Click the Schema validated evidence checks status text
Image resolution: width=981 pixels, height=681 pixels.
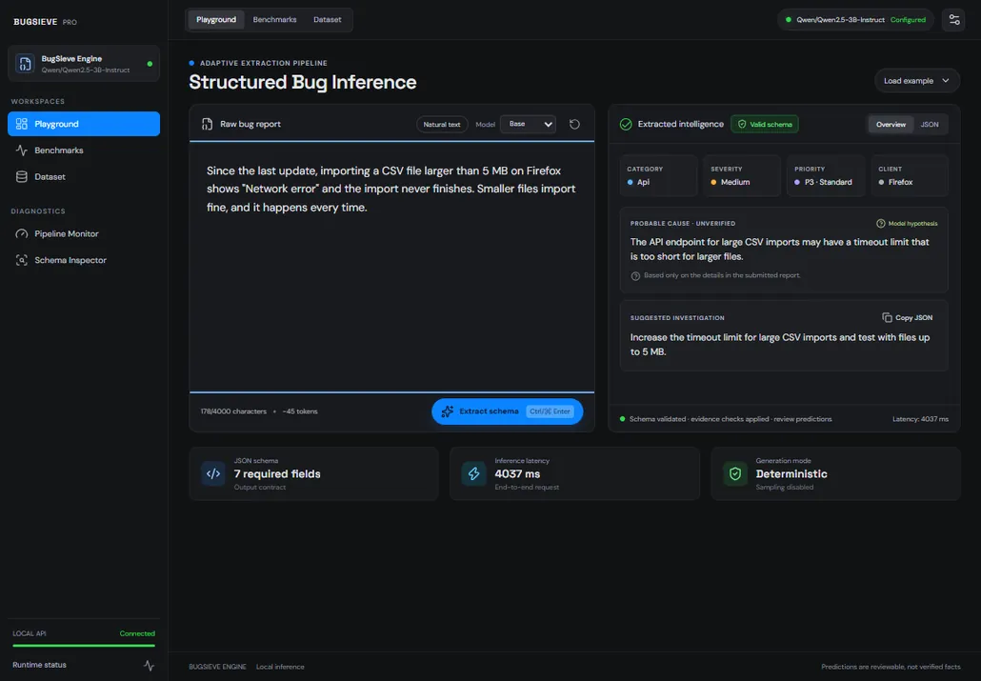[731, 419]
